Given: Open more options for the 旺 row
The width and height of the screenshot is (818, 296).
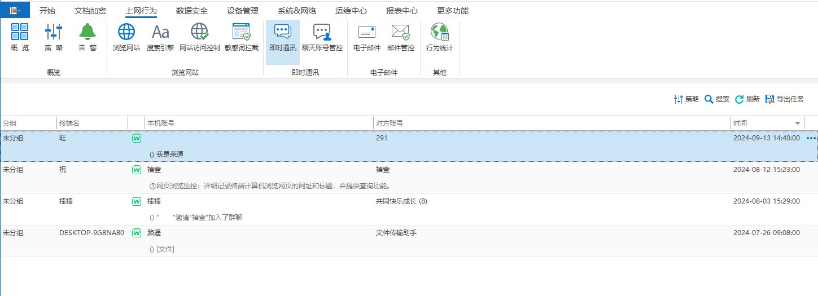Looking at the screenshot, I should tap(811, 138).
